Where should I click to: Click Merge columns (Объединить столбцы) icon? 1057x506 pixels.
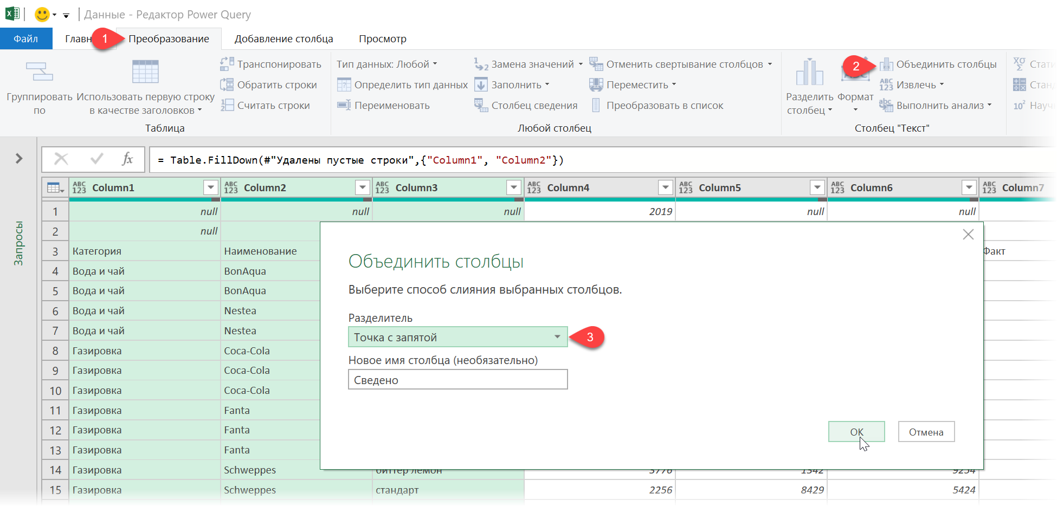click(886, 64)
